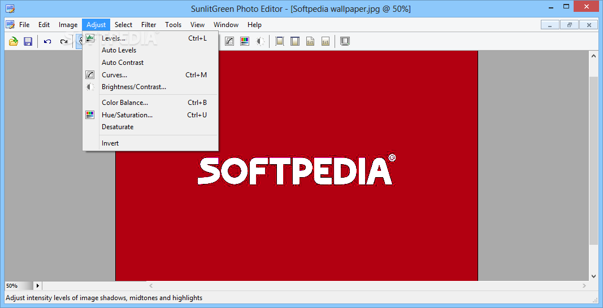This screenshot has width=603, height=308.
Task: Open Hue/Saturation from the toolbar rainbow icon
Action: click(245, 41)
